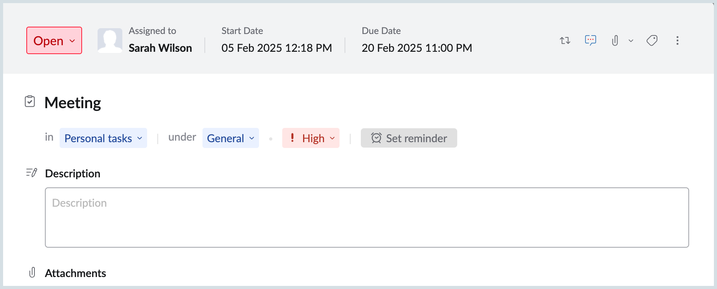Click the Description edit pencil icon

click(x=31, y=173)
